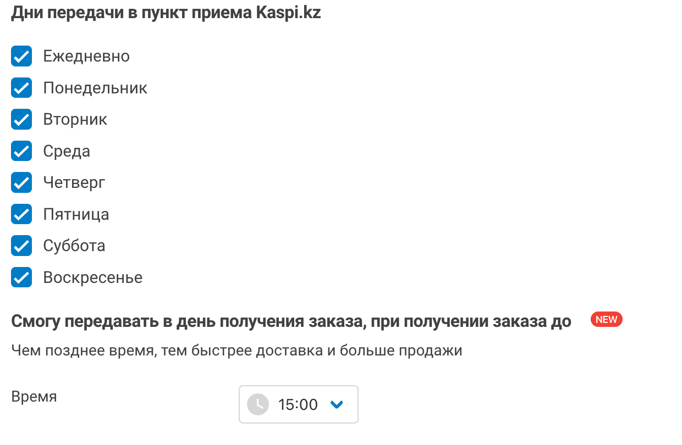Image resolution: width=682 pixels, height=445 pixels.
Task: Click the Время field label
Action: coord(34,397)
